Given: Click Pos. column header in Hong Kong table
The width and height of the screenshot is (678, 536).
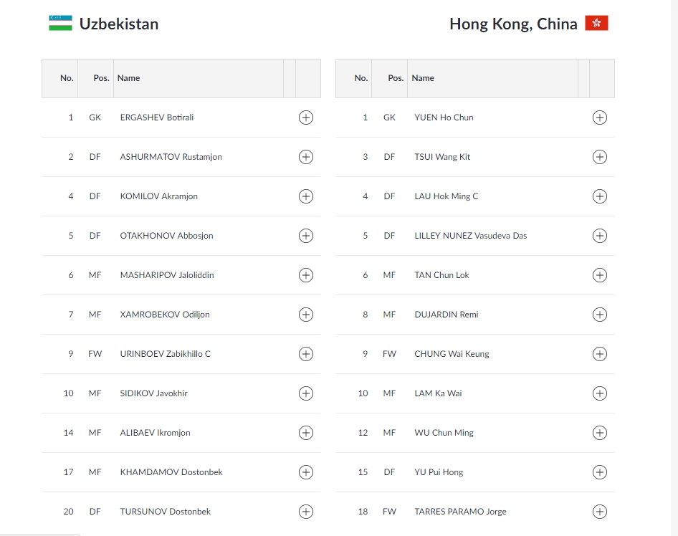Looking at the screenshot, I should click(396, 78).
